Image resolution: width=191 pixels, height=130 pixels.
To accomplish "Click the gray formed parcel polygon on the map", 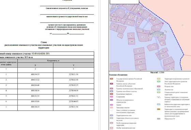I will coord(157,33).
